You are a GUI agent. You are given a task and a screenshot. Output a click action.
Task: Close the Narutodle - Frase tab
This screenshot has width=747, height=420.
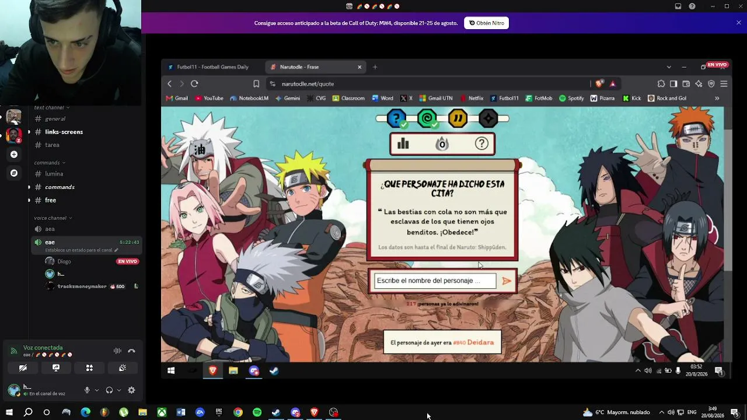click(359, 67)
